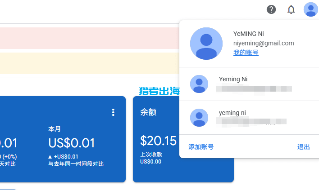Click 添加账号 to add an account

(x=201, y=147)
